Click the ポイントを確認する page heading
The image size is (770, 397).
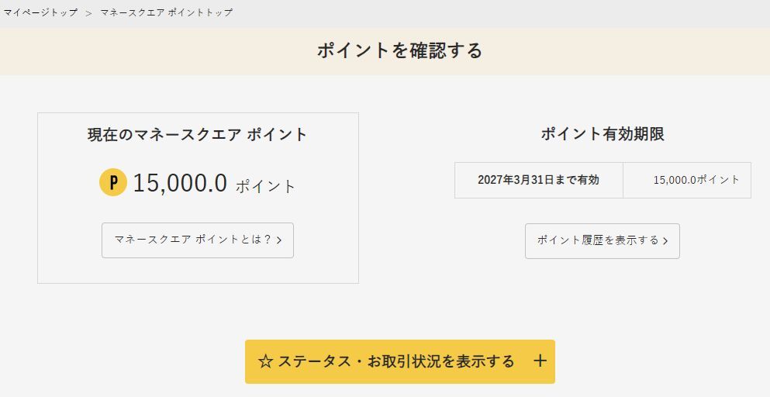(399, 51)
